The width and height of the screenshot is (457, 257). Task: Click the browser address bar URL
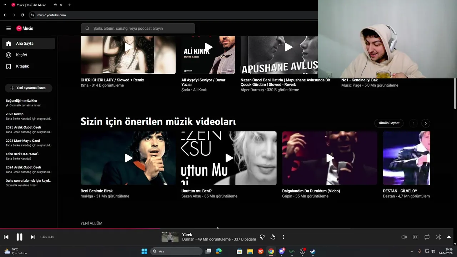[x=51, y=15]
